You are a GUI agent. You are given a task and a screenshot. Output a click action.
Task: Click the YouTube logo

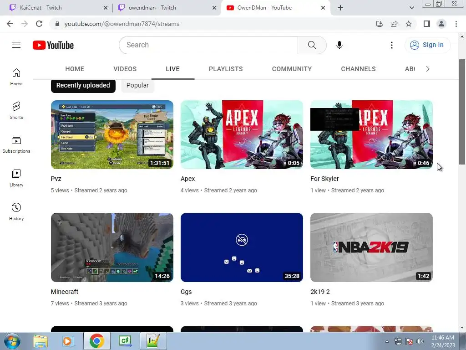click(x=53, y=45)
